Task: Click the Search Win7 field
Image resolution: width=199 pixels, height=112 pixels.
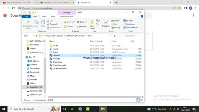Action: point(131,36)
